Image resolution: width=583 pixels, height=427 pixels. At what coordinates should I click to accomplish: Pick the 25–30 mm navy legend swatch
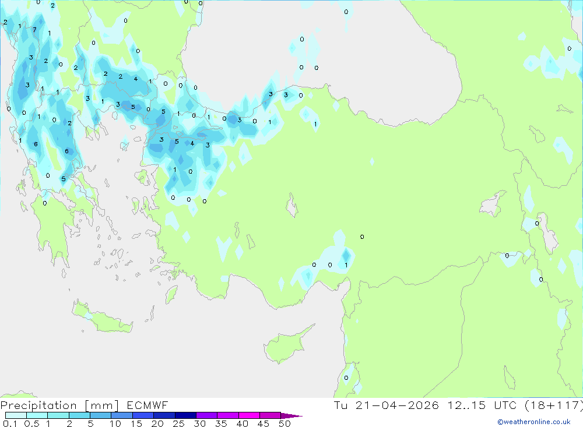coord(185,415)
